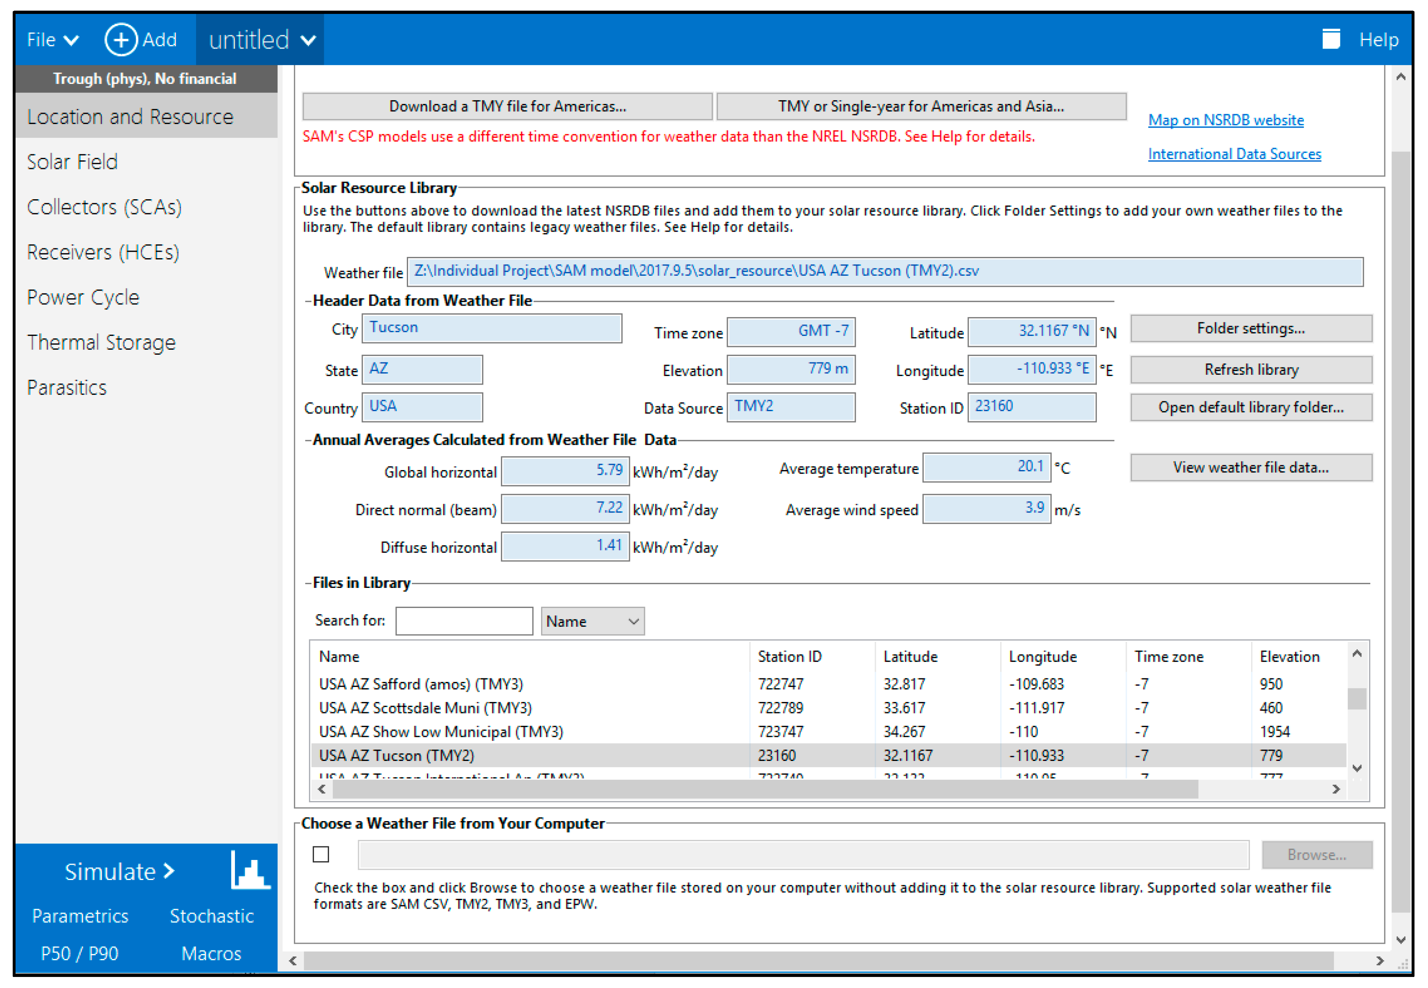Enable weather file from computer checkbox
Screen dimensions: 1428x988
point(321,855)
